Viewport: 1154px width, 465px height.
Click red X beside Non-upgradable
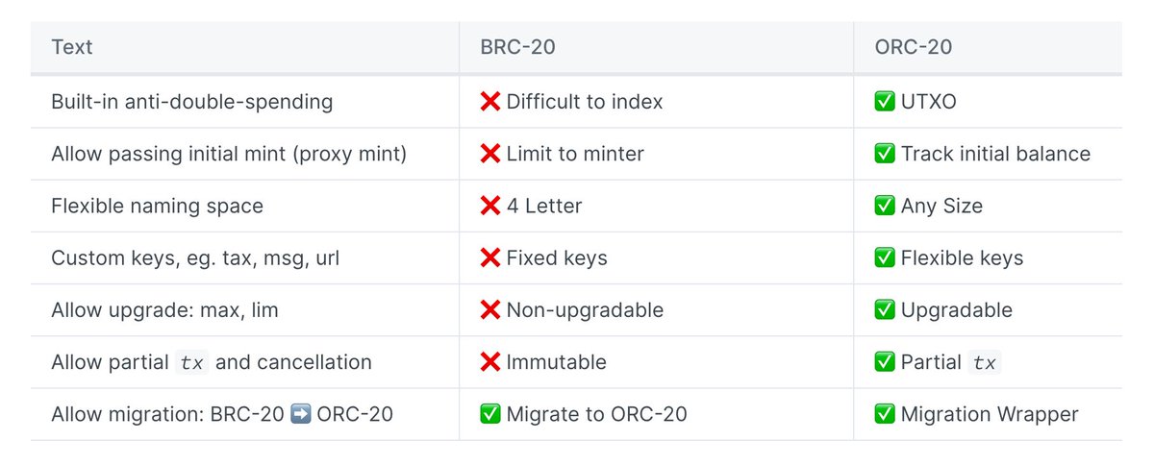coord(490,310)
